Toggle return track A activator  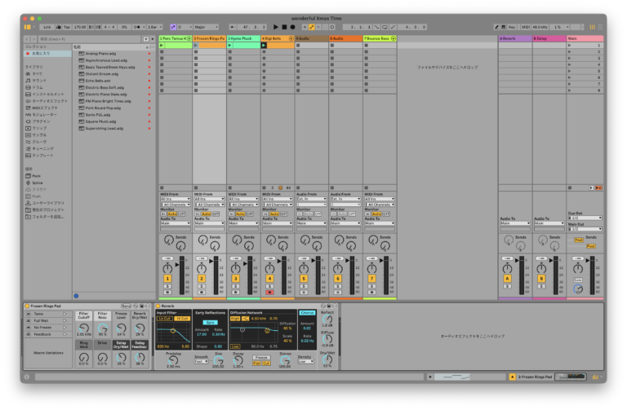(507, 279)
